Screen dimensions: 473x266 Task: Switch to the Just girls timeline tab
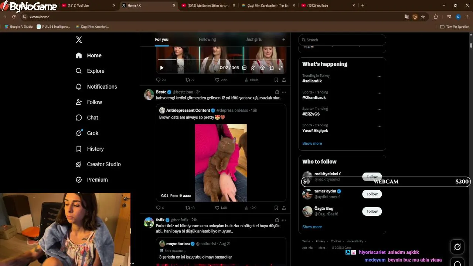(254, 40)
